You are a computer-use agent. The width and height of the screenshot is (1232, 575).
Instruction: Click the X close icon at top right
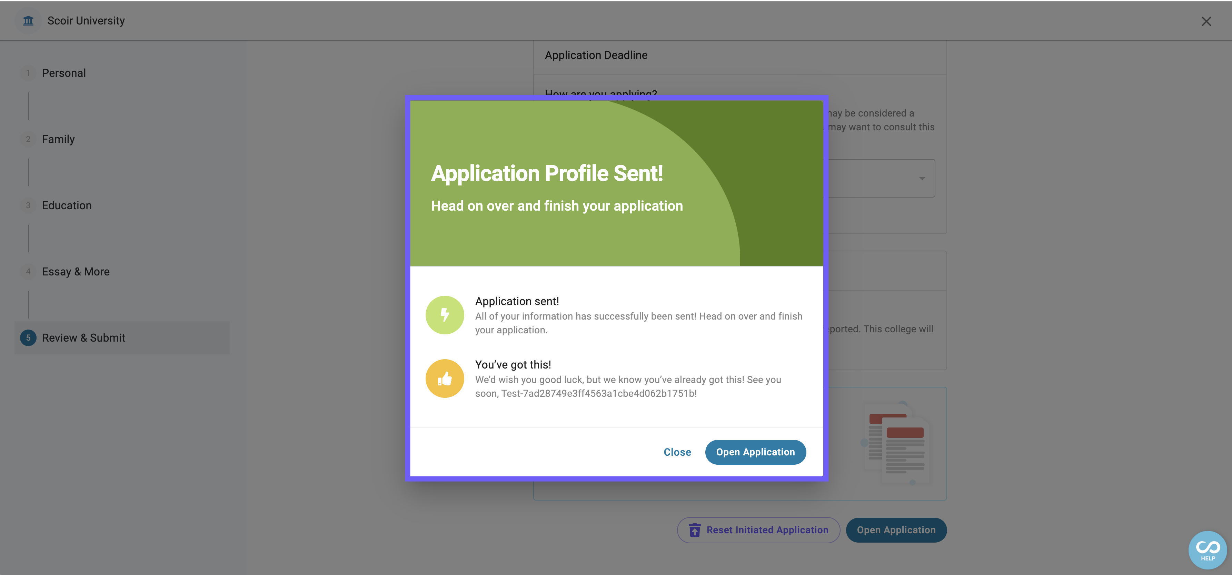point(1206,21)
